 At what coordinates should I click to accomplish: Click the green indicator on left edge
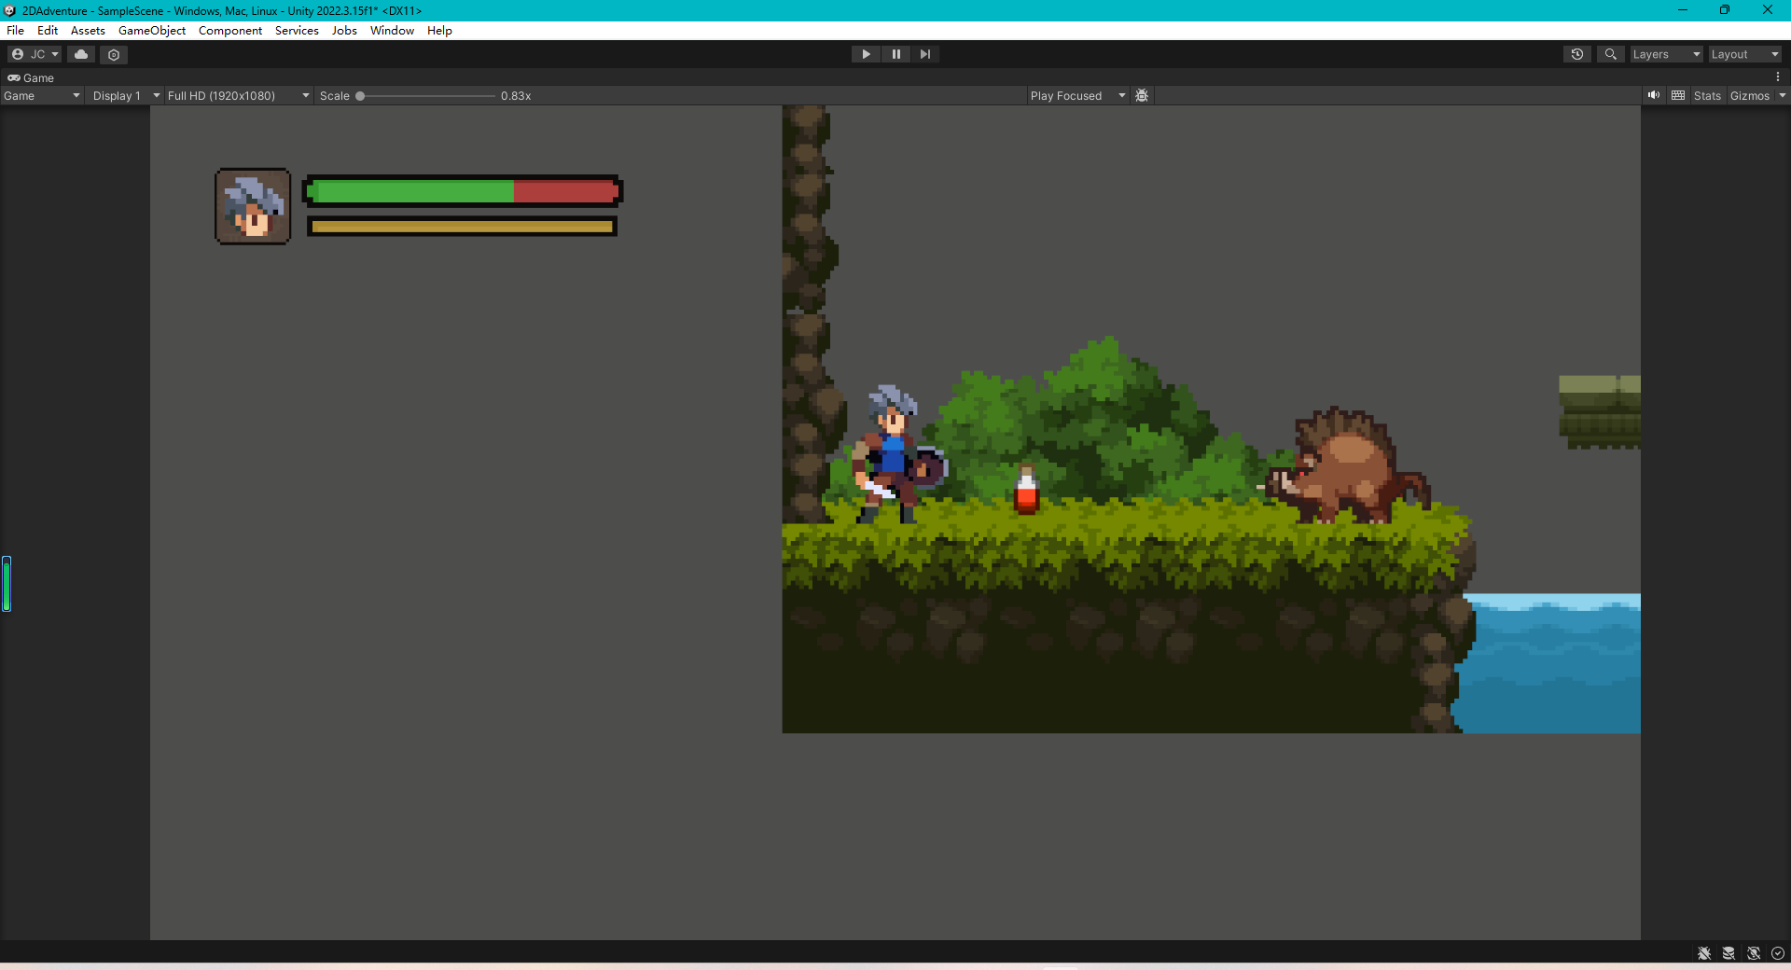7,584
